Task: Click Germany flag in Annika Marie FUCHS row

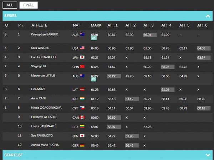Action: click(x=82, y=145)
